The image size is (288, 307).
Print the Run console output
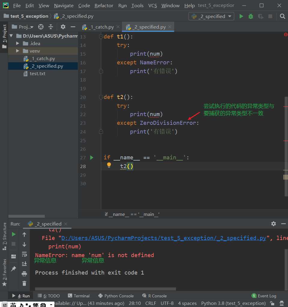tap(24, 274)
